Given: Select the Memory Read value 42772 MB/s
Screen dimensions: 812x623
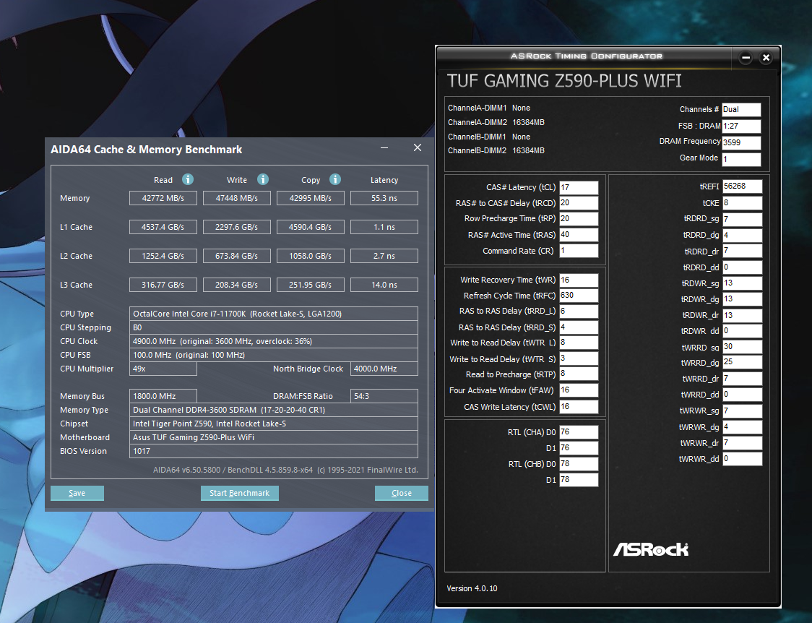Looking at the screenshot, I should [163, 198].
